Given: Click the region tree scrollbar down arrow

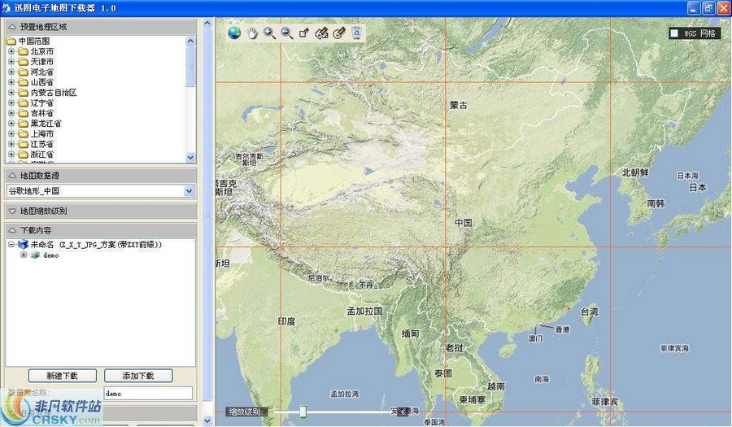Looking at the screenshot, I should (190, 158).
